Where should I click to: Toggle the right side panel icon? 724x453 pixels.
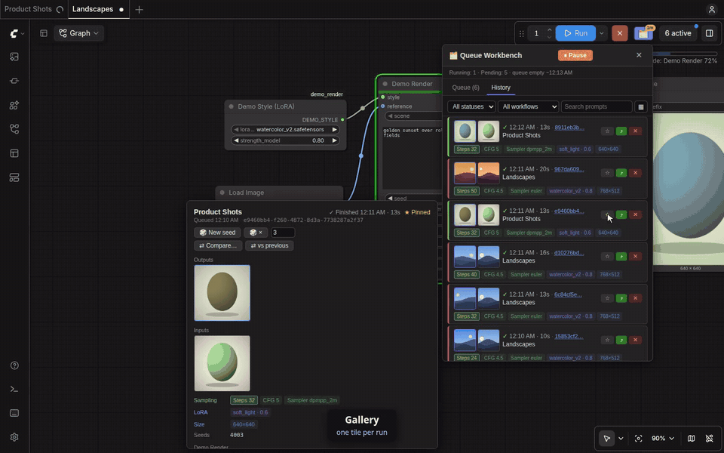coord(709,33)
